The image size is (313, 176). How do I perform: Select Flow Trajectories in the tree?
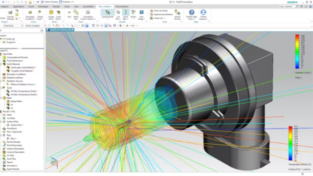pos(14,132)
